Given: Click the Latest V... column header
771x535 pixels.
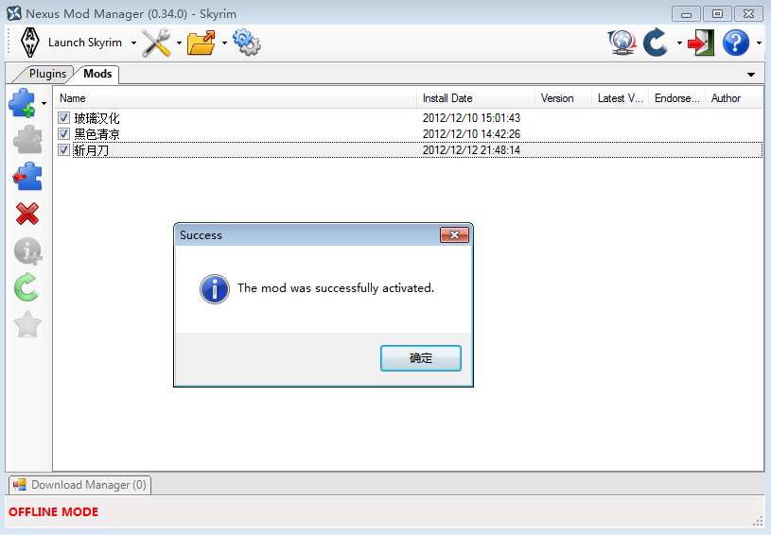Looking at the screenshot, I should pos(620,98).
